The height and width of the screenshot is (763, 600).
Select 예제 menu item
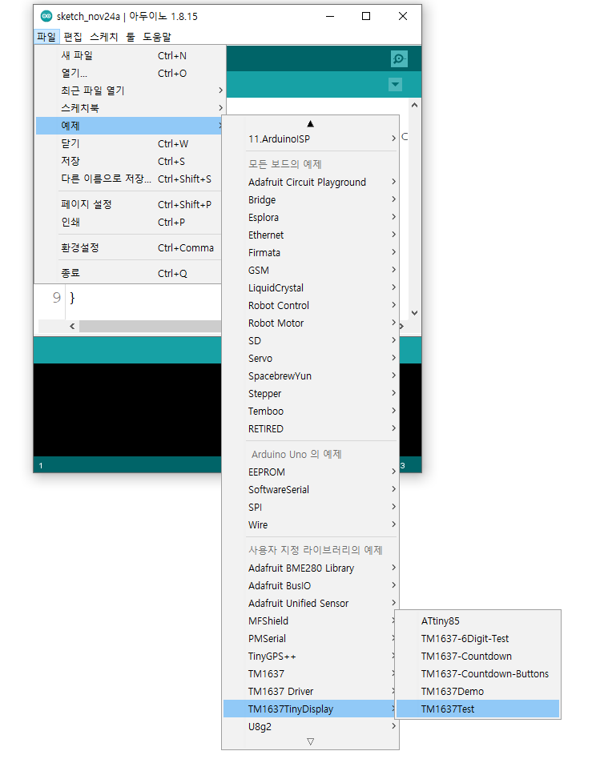[x=130, y=126]
